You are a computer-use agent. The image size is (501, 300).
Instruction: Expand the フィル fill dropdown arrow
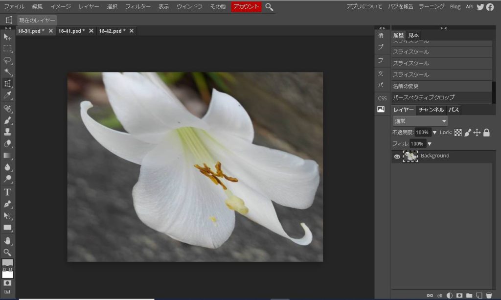coord(430,144)
